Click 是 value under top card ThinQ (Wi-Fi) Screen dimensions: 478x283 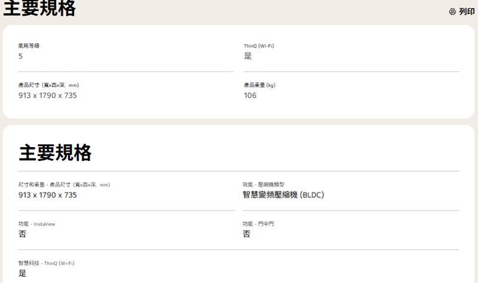coord(248,56)
